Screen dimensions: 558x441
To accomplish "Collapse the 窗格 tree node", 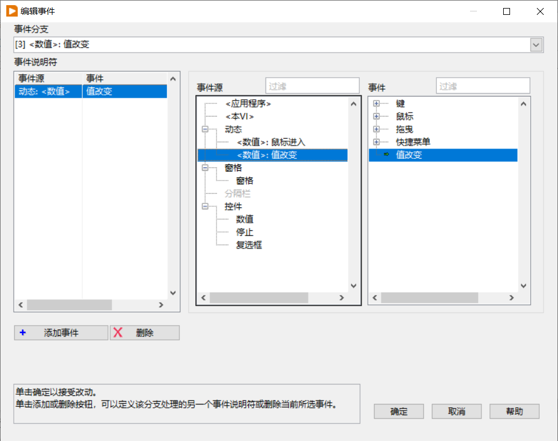I will coord(204,167).
